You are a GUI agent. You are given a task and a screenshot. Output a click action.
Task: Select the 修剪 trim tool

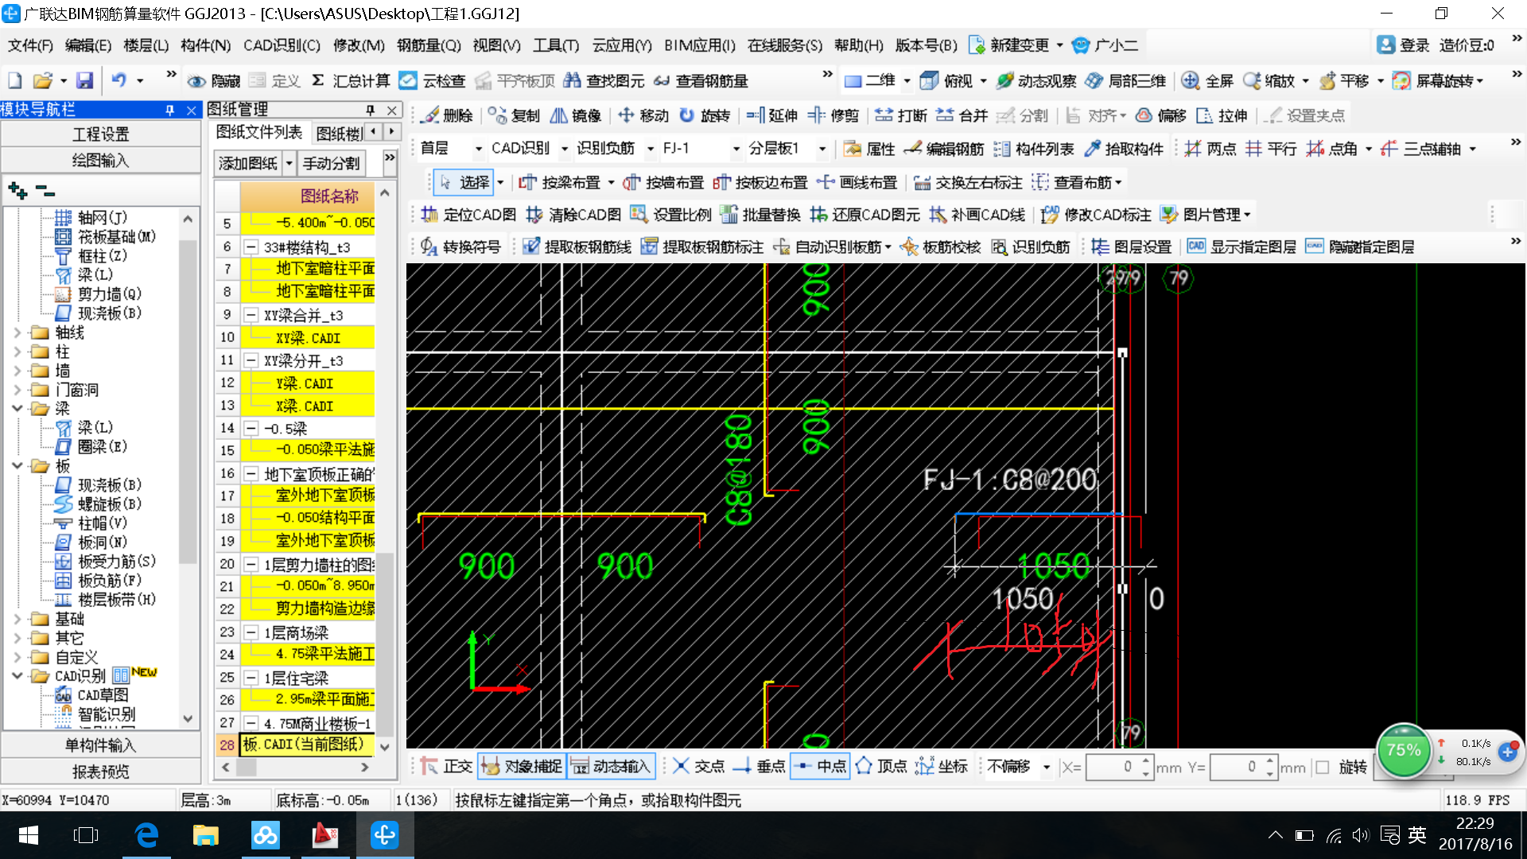[x=833, y=115]
